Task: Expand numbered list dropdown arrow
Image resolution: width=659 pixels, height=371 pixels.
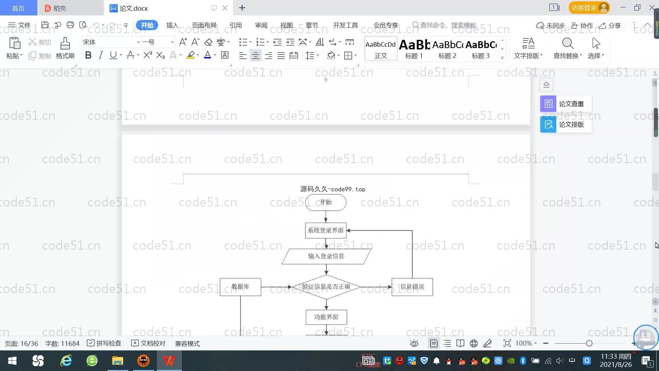Action: pyautogui.click(x=267, y=42)
